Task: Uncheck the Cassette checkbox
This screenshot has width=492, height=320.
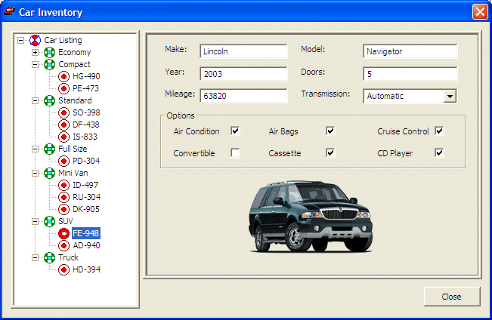Action: [x=330, y=152]
